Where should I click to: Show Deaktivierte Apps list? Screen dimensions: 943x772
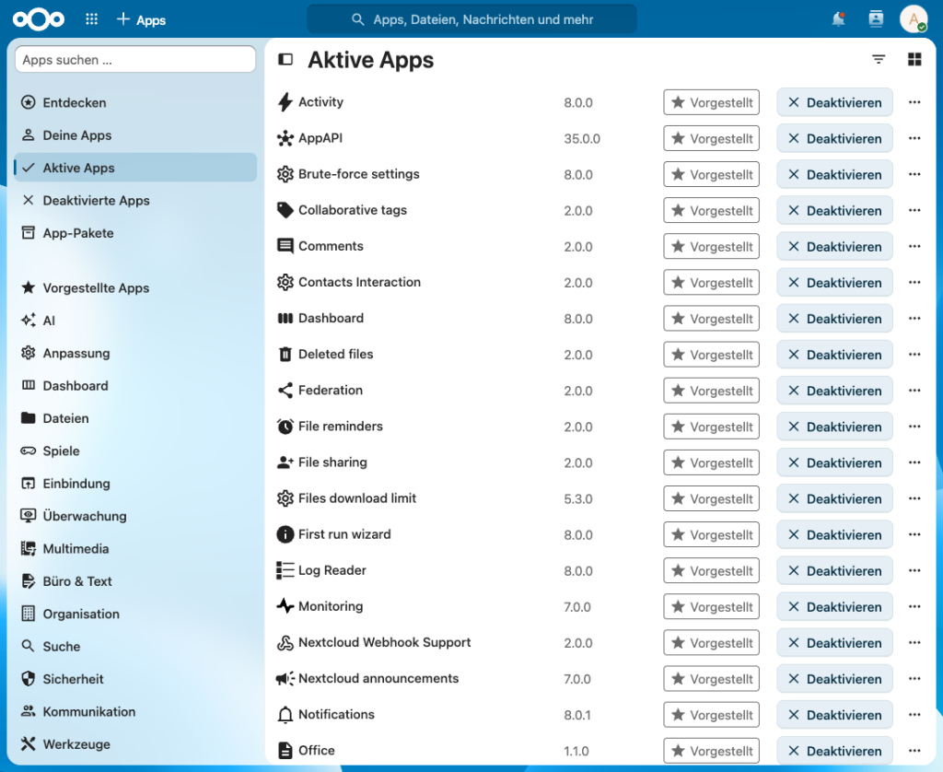point(135,200)
